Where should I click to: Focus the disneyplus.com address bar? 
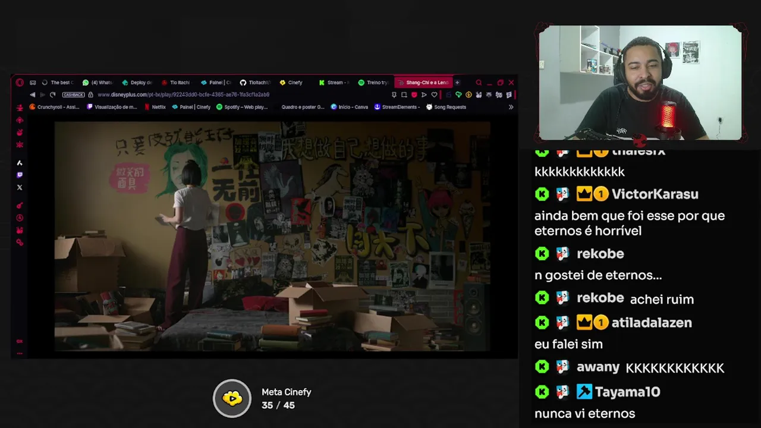pos(183,95)
